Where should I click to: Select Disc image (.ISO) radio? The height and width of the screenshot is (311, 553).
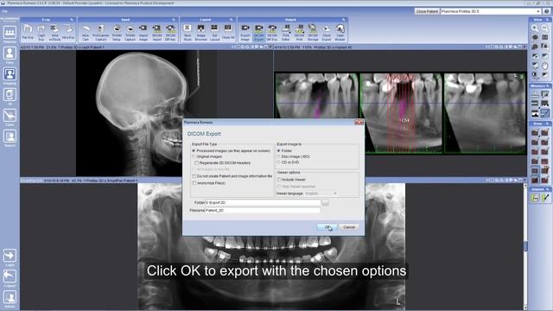coord(278,156)
